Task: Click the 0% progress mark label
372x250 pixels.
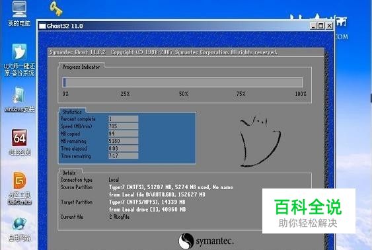Action: pos(65,94)
